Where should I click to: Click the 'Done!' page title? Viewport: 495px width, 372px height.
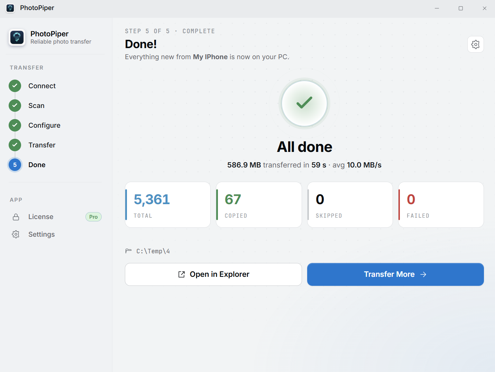pos(141,44)
